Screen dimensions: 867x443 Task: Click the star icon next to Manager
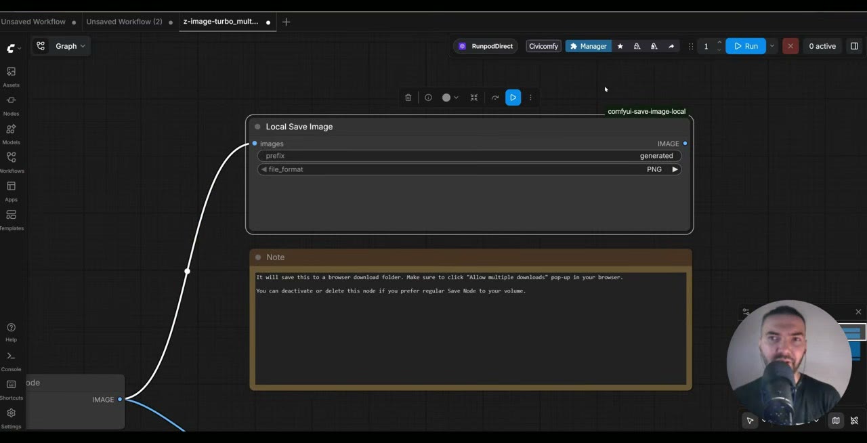pyautogui.click(x=620, y=46)
